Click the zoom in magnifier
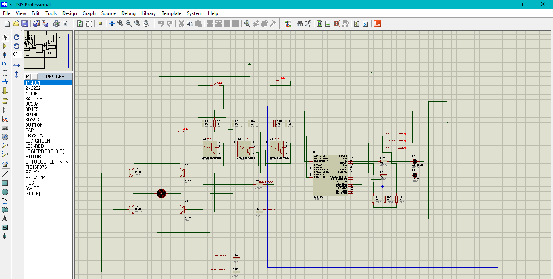The width and height of the screenshot is (553, 279). tap(120, 23)
